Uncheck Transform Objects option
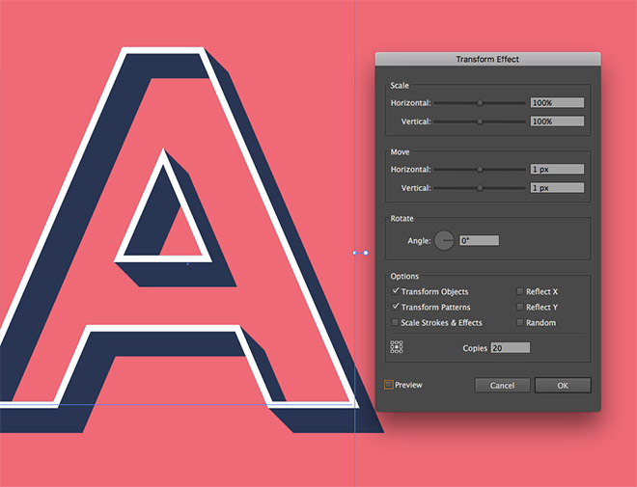Viewport: 637px width, 487px height. pos(396,291)
